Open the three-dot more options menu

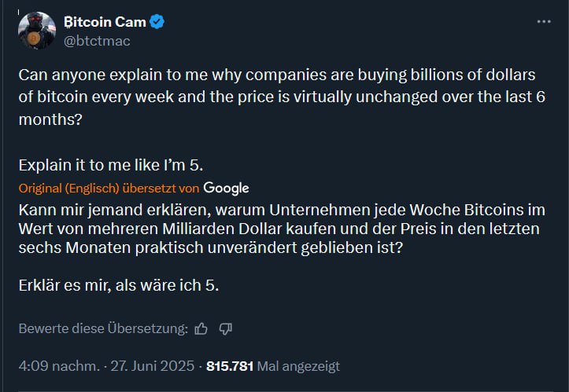click(544, 22)
